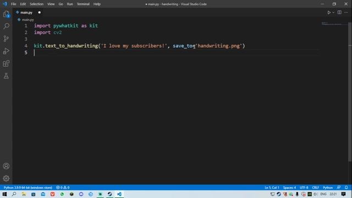This screenshot has width=352, height=198.
Task: Switch input language via ENG indicator
Action: coord(323,194)
